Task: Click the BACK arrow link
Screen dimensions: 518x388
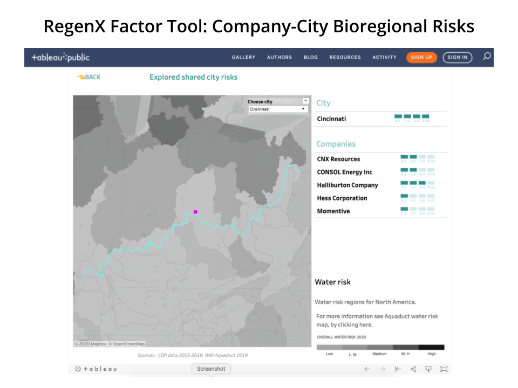Action: click(89, 77)
